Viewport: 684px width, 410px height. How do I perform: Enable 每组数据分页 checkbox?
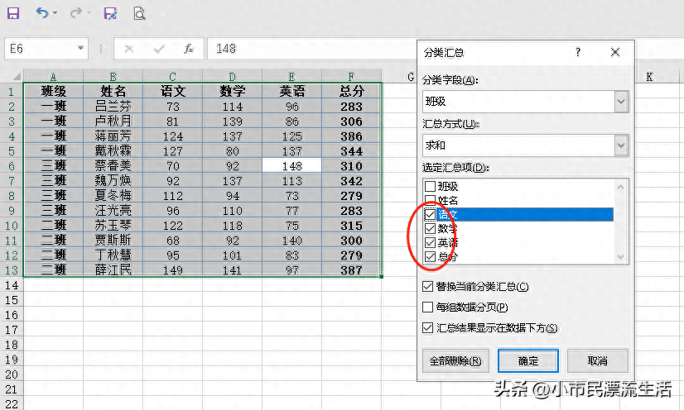427,307
